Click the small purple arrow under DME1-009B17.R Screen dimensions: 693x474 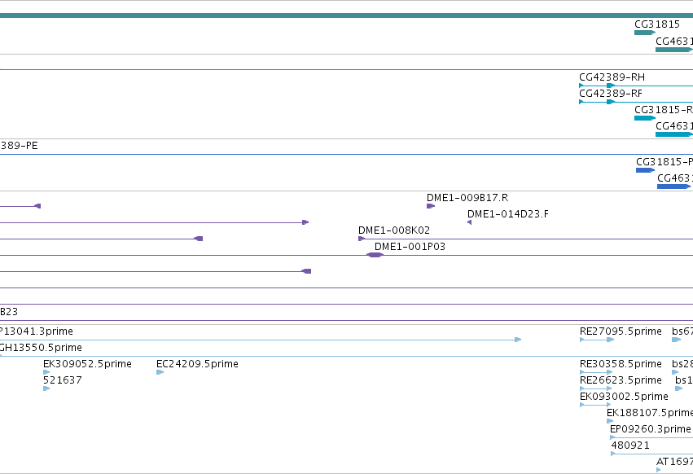pyautogui.click(x=431, y=206)
